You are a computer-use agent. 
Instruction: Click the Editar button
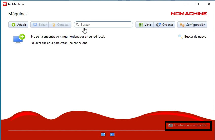(40, 25)
